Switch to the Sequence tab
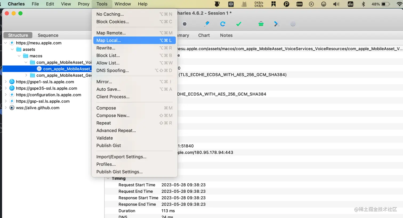Screen dimensions: 403x218 tap(48, 35)
